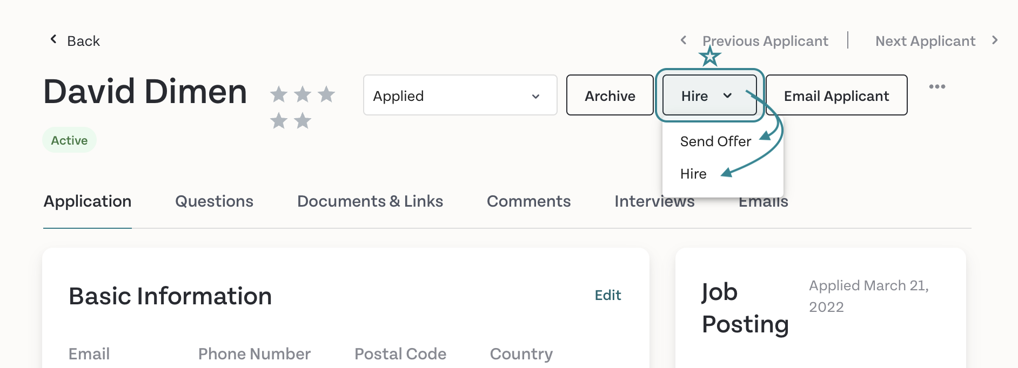Open the Emails tab
Viewport: 1018px width, 368px height.
pyautogui.click(x=763, y=201)
